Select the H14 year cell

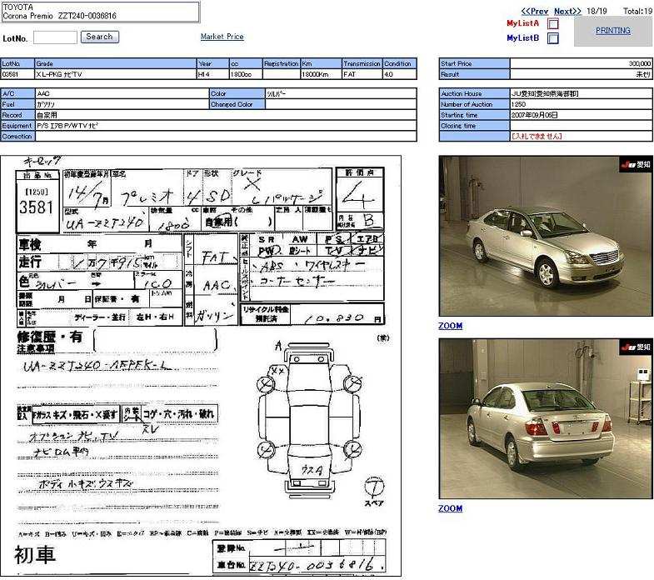pyautogui.click(x=212, y=74)
